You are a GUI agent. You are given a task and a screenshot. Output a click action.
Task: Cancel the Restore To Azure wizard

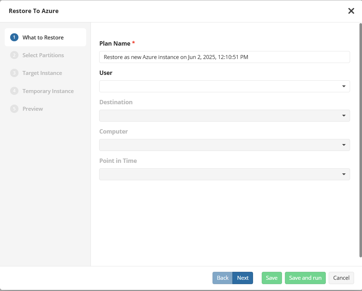[x=341, y=278]
